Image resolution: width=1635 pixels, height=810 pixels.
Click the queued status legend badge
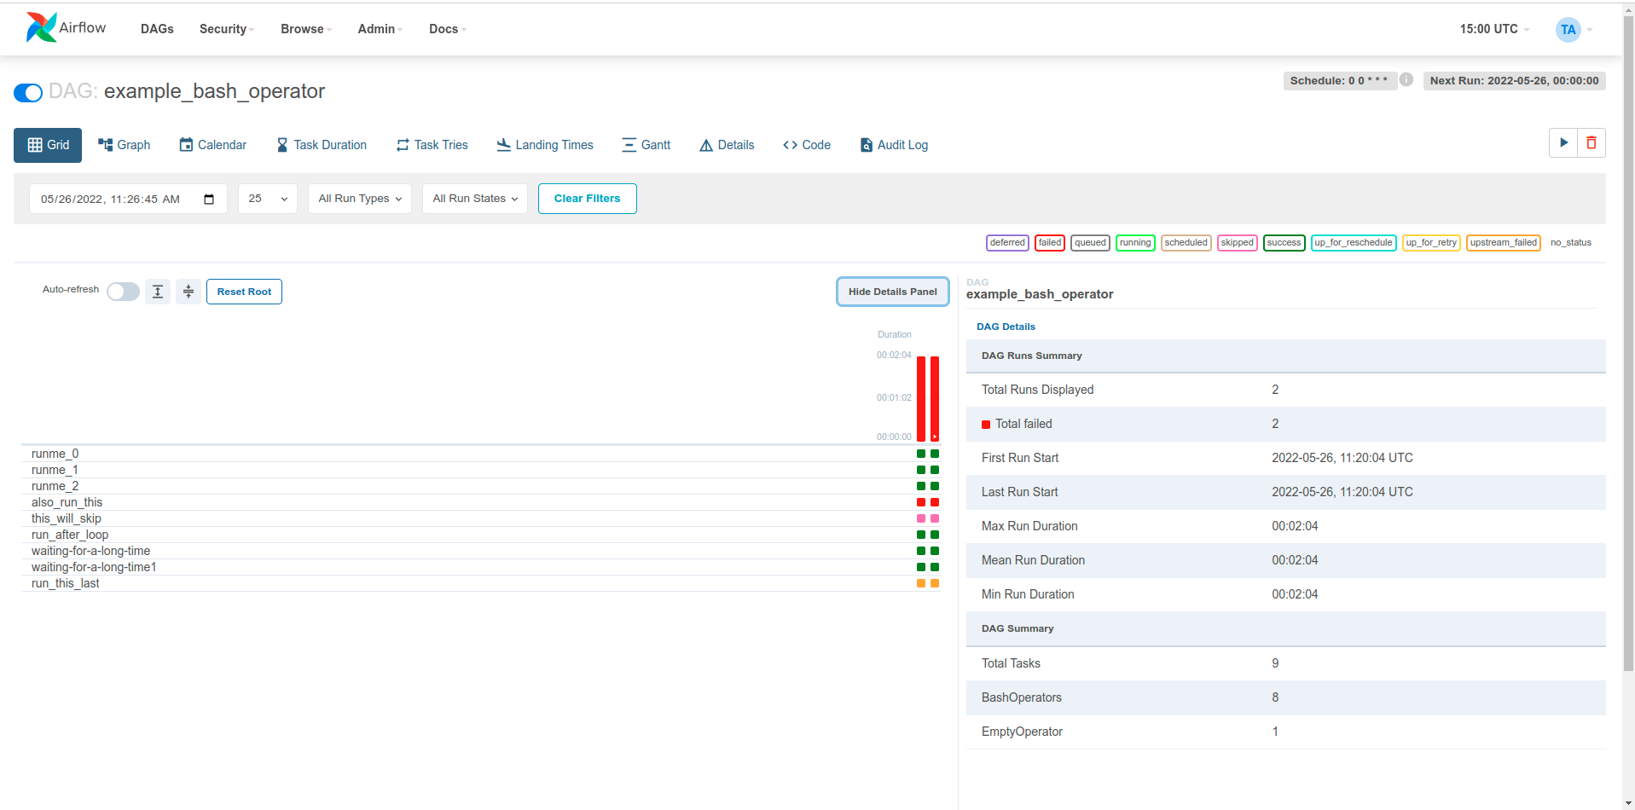[1090, 243]
